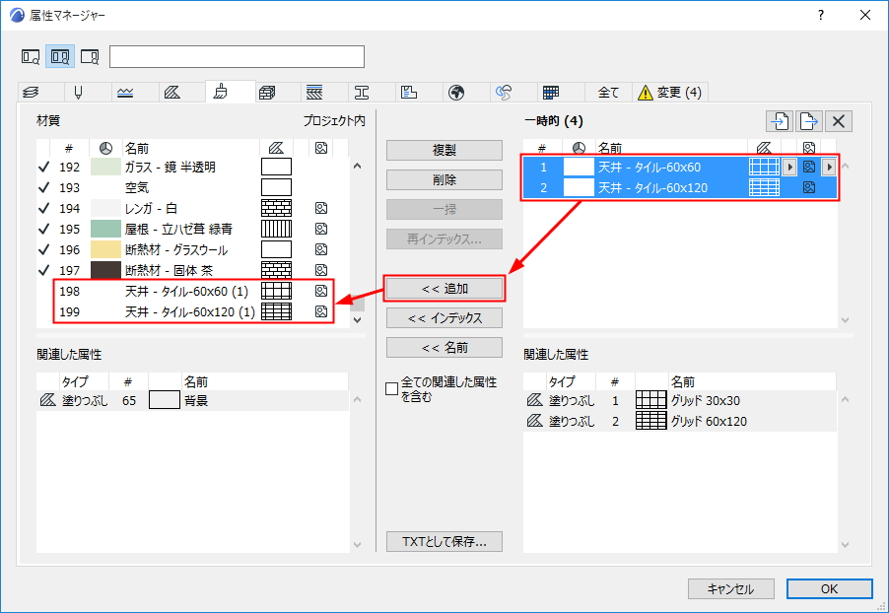Open the 変更 (4) tab

pos(669,93)
